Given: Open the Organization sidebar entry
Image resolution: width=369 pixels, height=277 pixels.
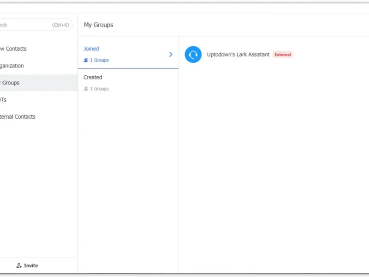Looking at the screenshot, I should coord(12,66).
